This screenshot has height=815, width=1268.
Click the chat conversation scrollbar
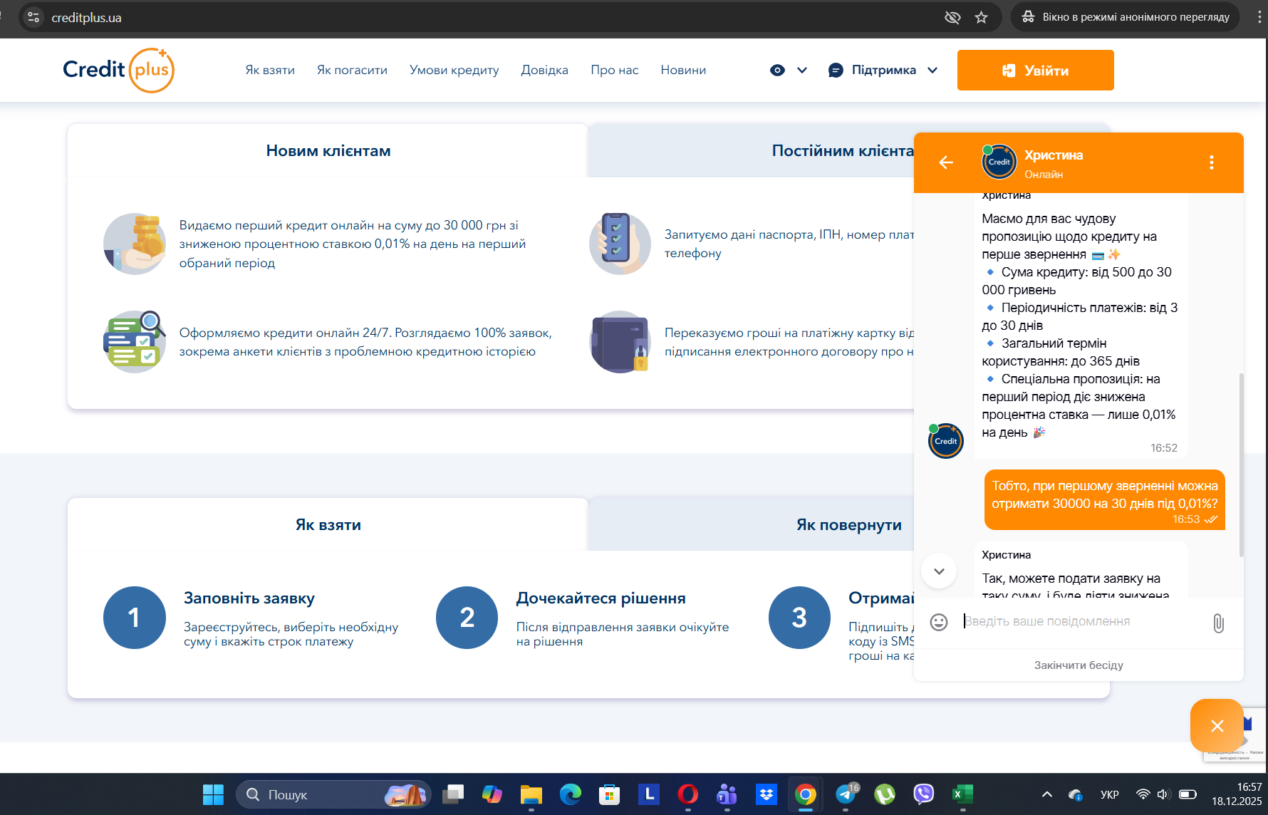point(1242,464)
